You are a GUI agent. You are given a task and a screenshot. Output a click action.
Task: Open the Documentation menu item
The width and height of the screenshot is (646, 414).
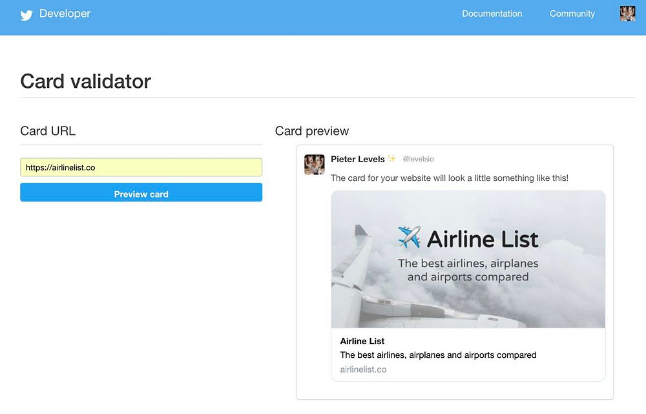point(492,14)
